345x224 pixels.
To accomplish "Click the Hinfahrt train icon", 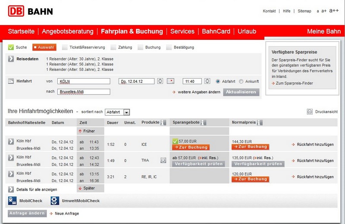I will (11, 81).
